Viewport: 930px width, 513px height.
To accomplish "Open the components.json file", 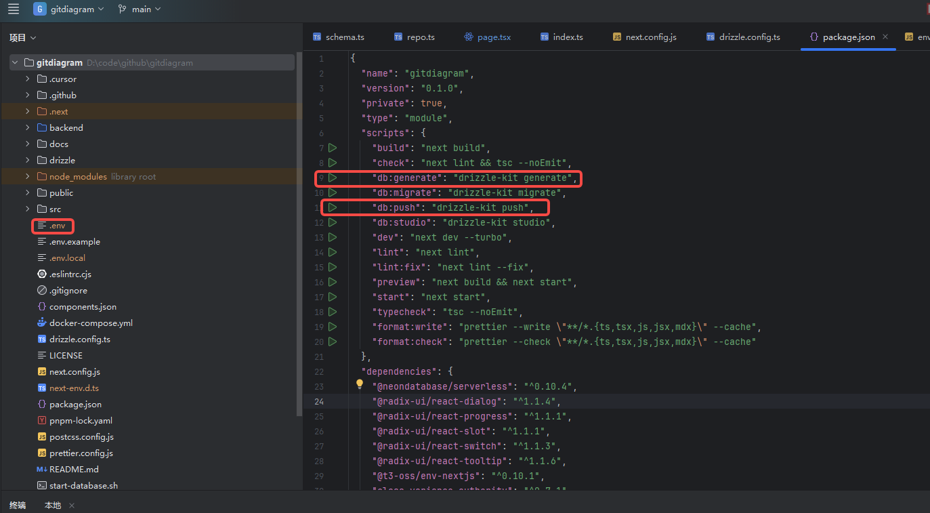I will pyautogui.click(x=77, y=306).
